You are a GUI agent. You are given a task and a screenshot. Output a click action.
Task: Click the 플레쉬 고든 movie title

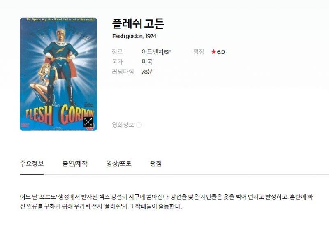point(138,23)
